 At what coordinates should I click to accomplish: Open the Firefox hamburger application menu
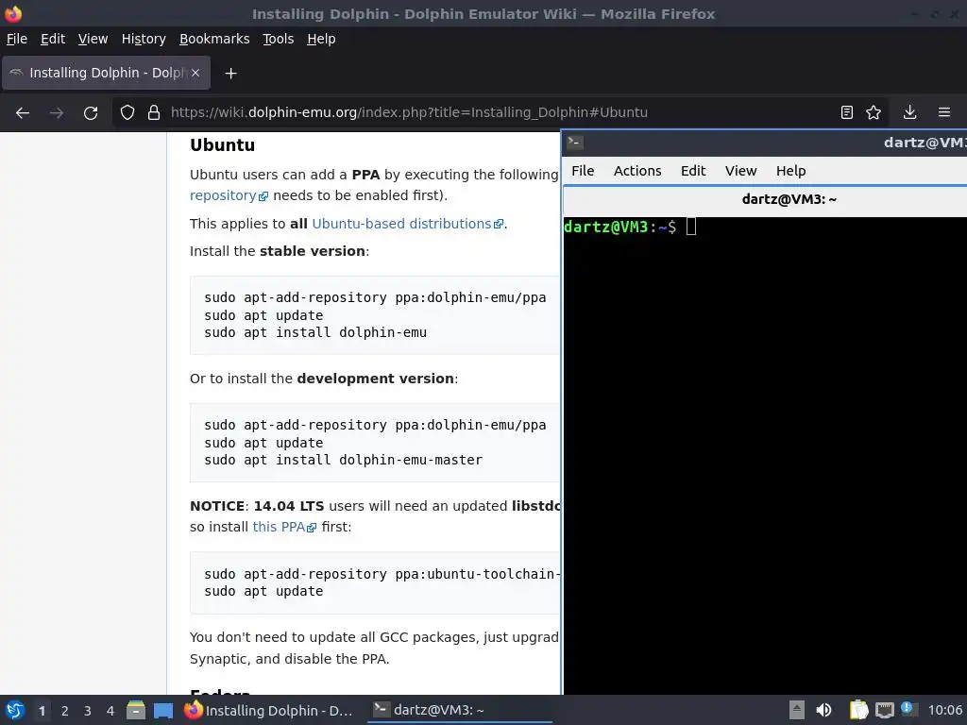[944, 112]
